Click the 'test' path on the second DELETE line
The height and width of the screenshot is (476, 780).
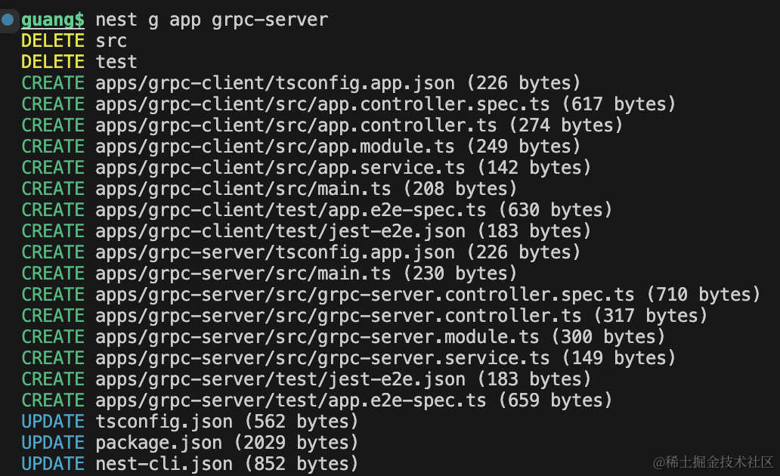(116, 62)
